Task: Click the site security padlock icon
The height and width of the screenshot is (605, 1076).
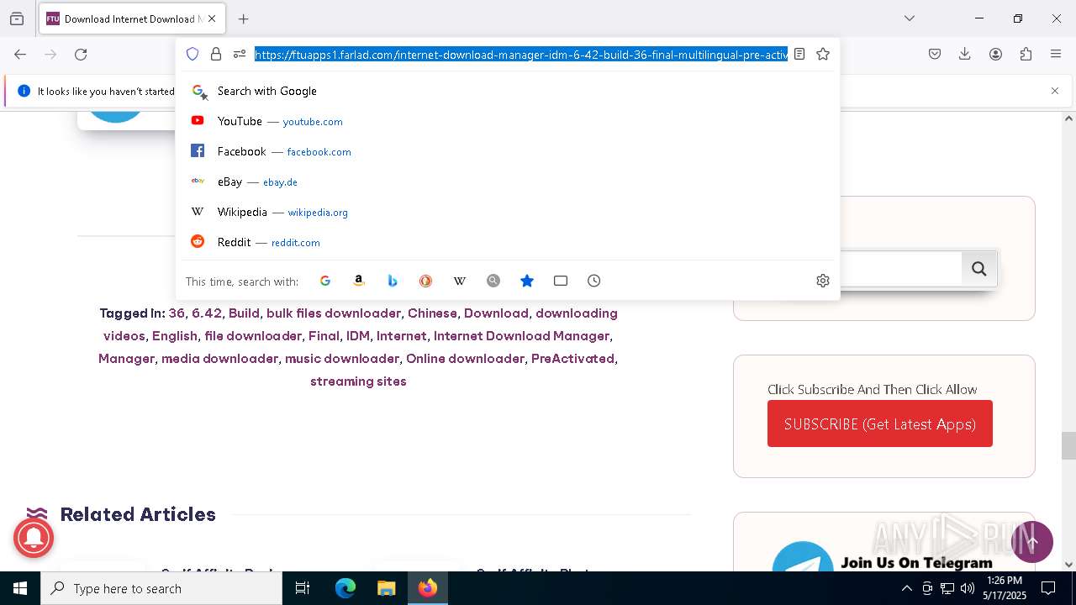Action: [x=216, y=54]
